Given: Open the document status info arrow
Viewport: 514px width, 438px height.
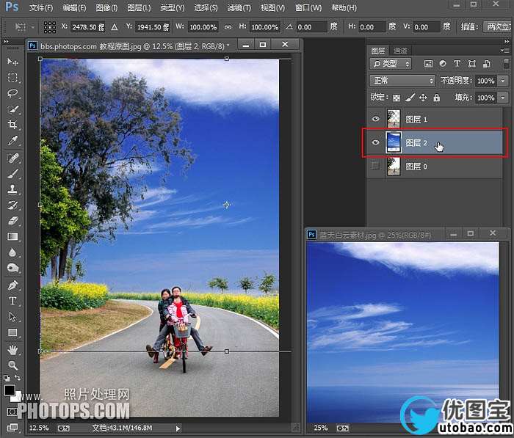Looking at the screenshot, I should click(x=178, y=428).
